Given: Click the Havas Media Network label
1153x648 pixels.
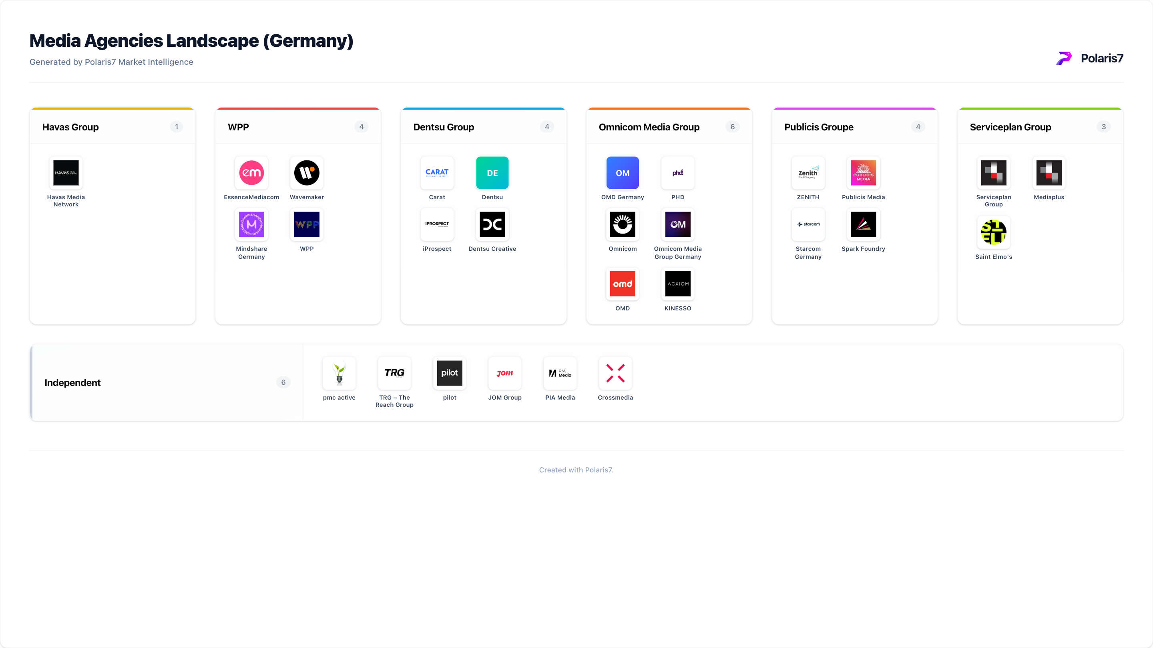Looking at the screenshot, I should point(66,201).
